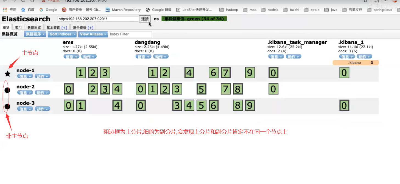The image size is (400, 184).
Task: Open dangdang index 信息 dropdown
Action: click(143, 57)
